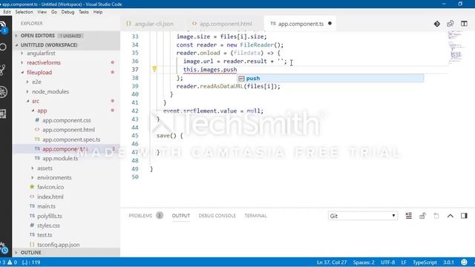Open the Git output channel dropdown

363,216
